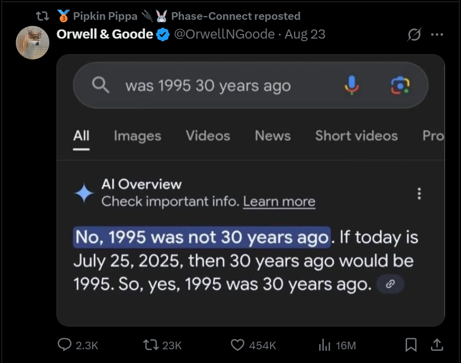461x363 pixels.
Task: Switch to the Images tab
Action: (137, 136)
